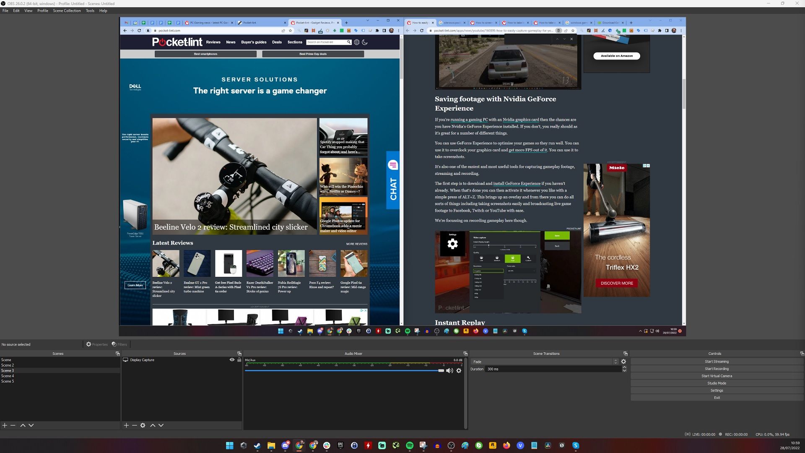This screenshot has width=805, height=453.
Task: Select Scene 3 in the Scenes list
Action: (x=60, y=371)
